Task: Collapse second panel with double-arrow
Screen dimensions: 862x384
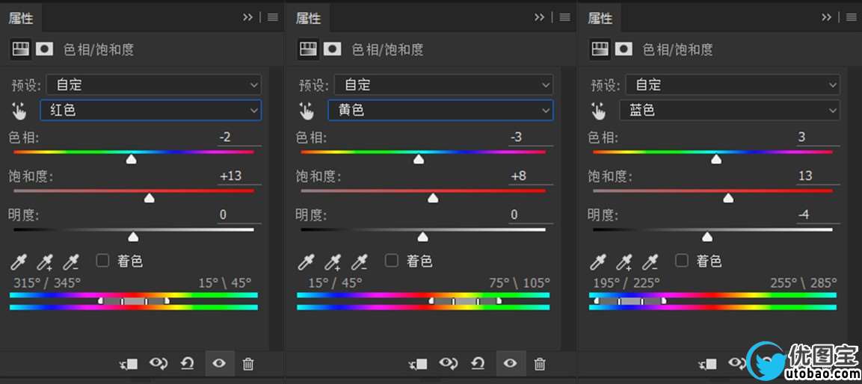Action: (539, 18)
